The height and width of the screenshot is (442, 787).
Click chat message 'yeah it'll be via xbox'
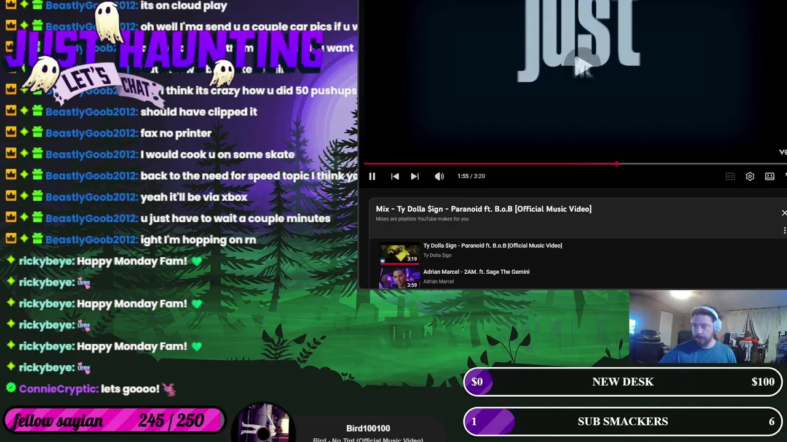[x=194, y=197]
